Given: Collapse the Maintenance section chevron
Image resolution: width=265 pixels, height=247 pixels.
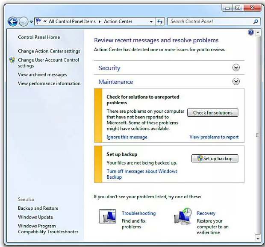Looking at the screenshot, I should 236,82.
